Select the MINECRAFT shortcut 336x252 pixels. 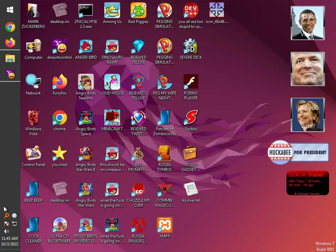pos(112,121)
